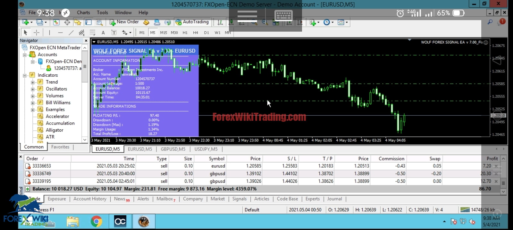The height and width of the screenshot is (230, 513).
Task: Select the equidistant channel tool
Action: (81, 33)
